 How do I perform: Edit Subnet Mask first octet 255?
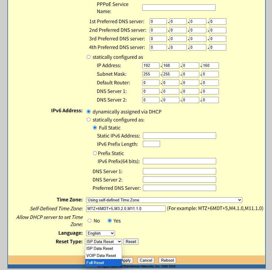coord(151,74)
